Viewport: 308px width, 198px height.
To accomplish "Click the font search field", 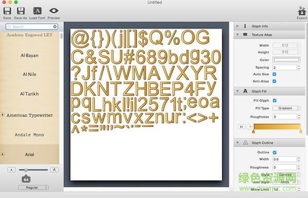I will (x=32, y=27).
